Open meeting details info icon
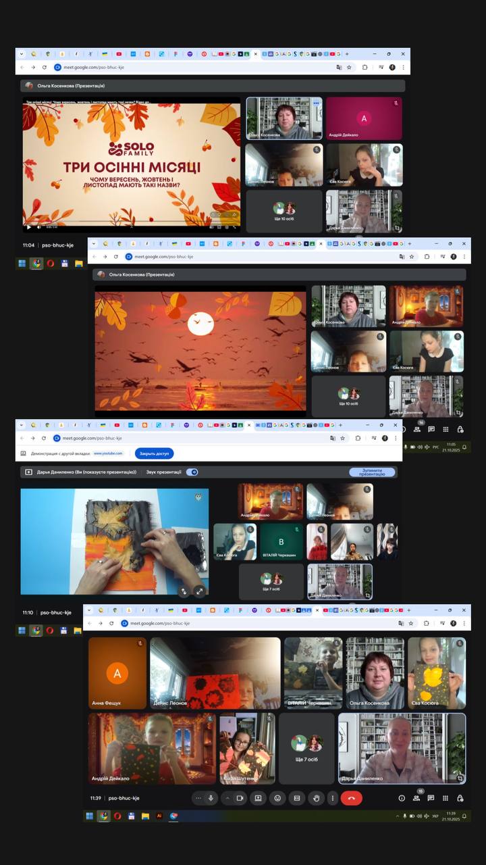Screen dimensions: 486x865 [x=402, y=798]
